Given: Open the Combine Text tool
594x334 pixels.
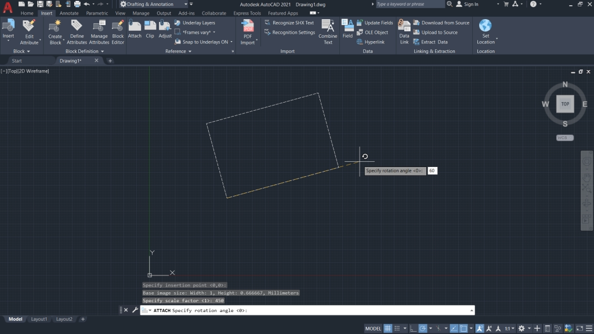Looking at the screenshot, I should (328, 31).
